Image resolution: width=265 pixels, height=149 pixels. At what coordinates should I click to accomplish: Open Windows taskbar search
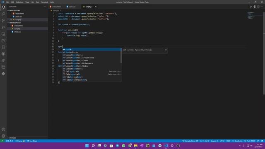pyautogui.click(x=93, y=146)
